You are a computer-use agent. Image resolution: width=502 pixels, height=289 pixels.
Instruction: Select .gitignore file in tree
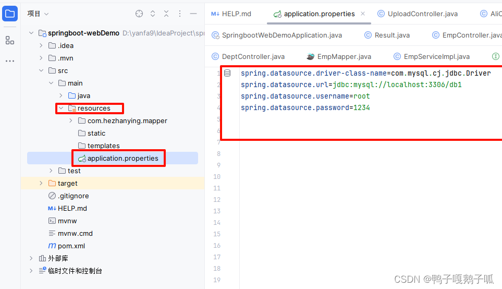click(x=68, y=196)
